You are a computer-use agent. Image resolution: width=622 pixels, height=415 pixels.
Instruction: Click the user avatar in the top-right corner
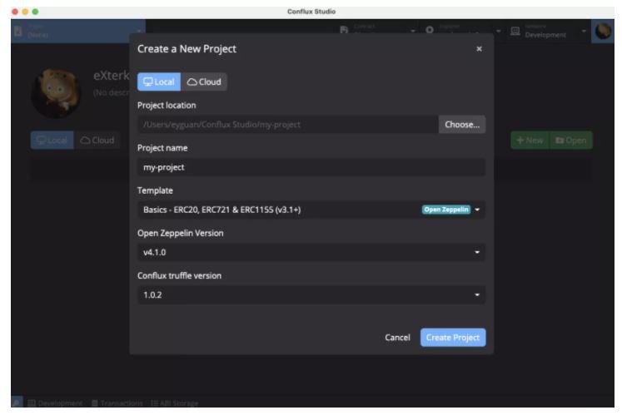(x=603, y=31)
